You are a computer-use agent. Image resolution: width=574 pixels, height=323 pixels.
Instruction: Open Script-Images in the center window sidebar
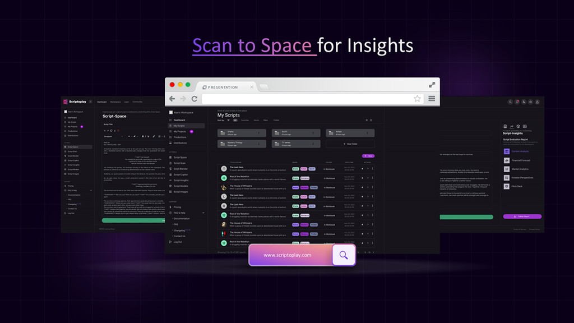(181, 192)
